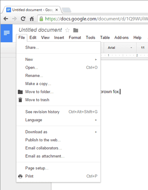Reload the page with the refresh icon

(x=23, y=19)
